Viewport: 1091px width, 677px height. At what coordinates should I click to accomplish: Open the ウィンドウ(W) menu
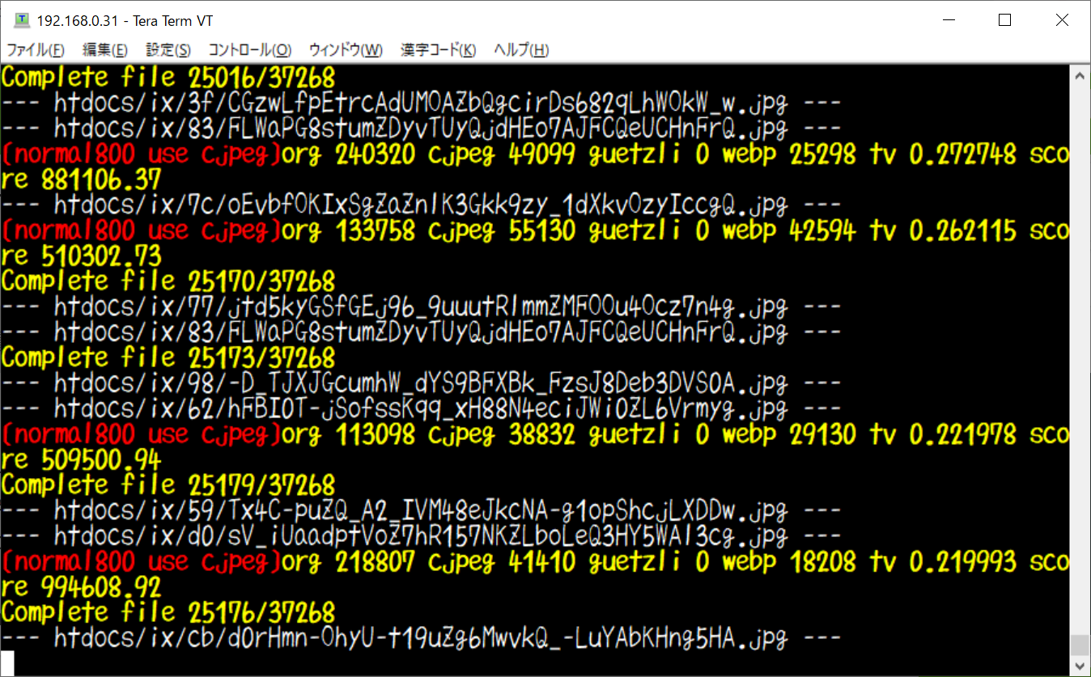[x=346, y=50]
